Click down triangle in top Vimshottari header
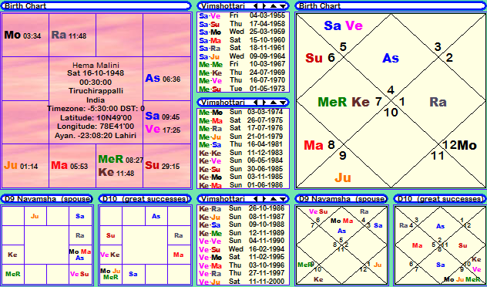The image size is (487, 287). click(282, 6)
